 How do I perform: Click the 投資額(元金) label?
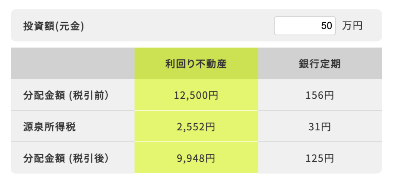click(53, 26)
